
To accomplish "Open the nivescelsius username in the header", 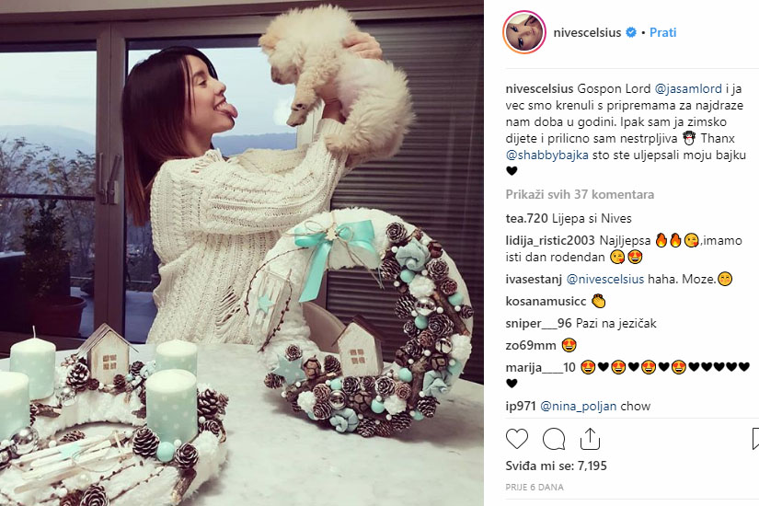I will (587, 32).
